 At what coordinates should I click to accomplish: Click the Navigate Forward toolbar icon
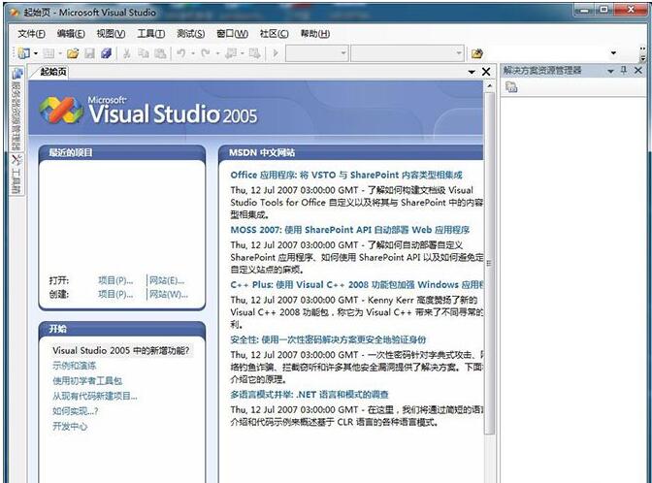click(254, 53)
